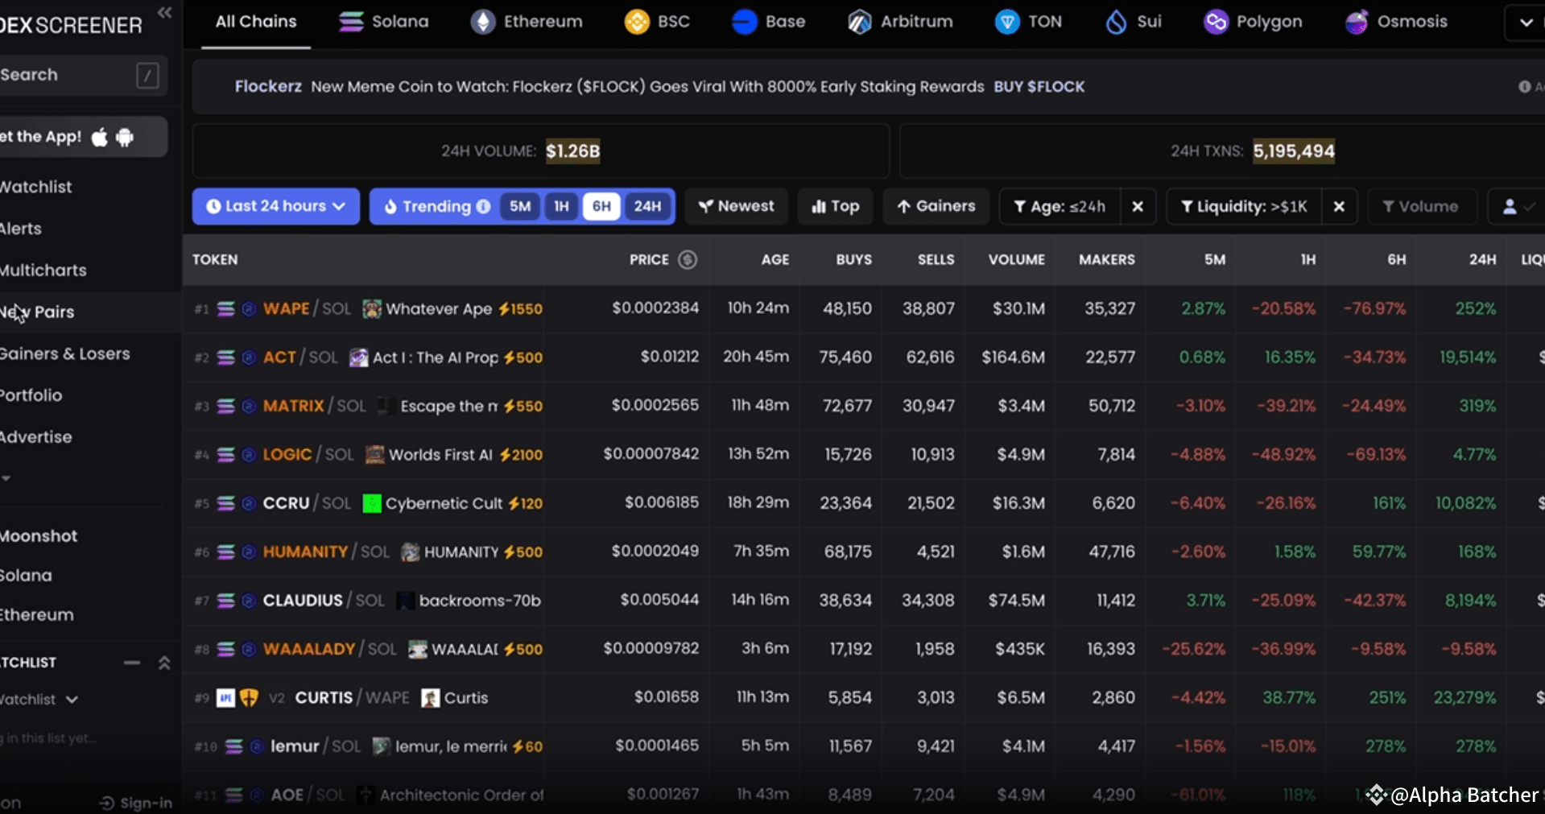Click the Curtis token thumbnail

431,698
